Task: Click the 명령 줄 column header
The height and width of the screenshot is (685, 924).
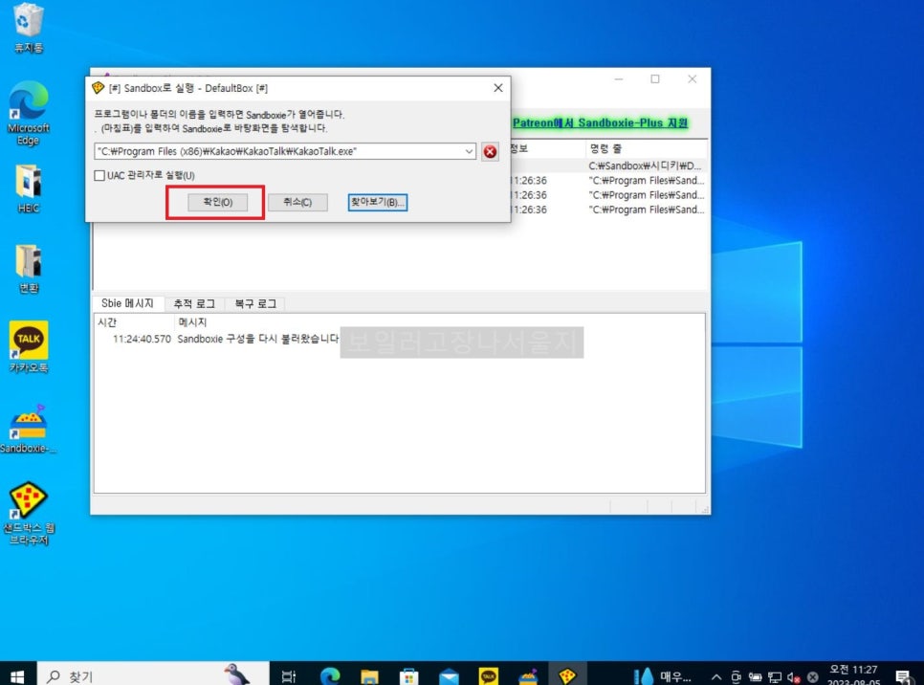Action: tap(605, 148)
